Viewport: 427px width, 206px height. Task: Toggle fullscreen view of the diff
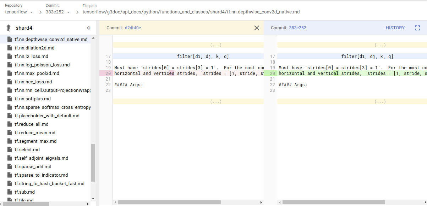pos(417,28)
